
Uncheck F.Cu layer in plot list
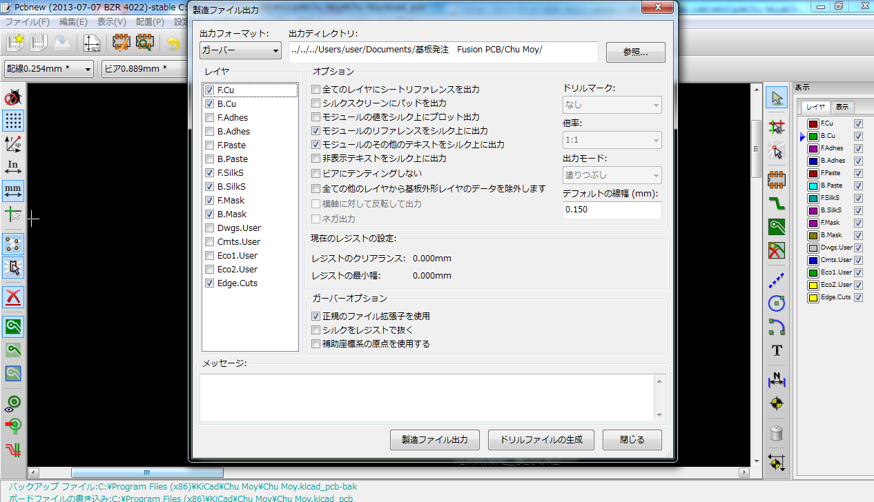[x=209, y=90]
